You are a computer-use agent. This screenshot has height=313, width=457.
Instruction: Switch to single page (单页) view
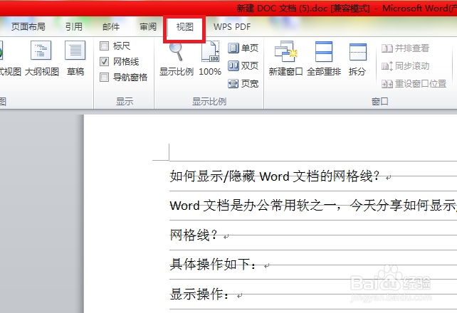[x=243, y=48]
